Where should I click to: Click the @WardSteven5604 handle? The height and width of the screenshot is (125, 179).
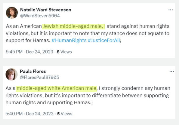pyautogui.click(x=40, y=16)
